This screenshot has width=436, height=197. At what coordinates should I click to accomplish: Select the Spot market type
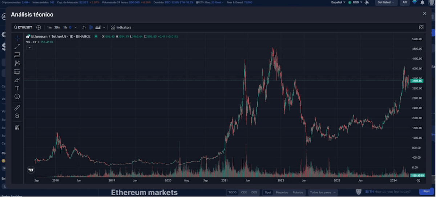coord(268,193)
